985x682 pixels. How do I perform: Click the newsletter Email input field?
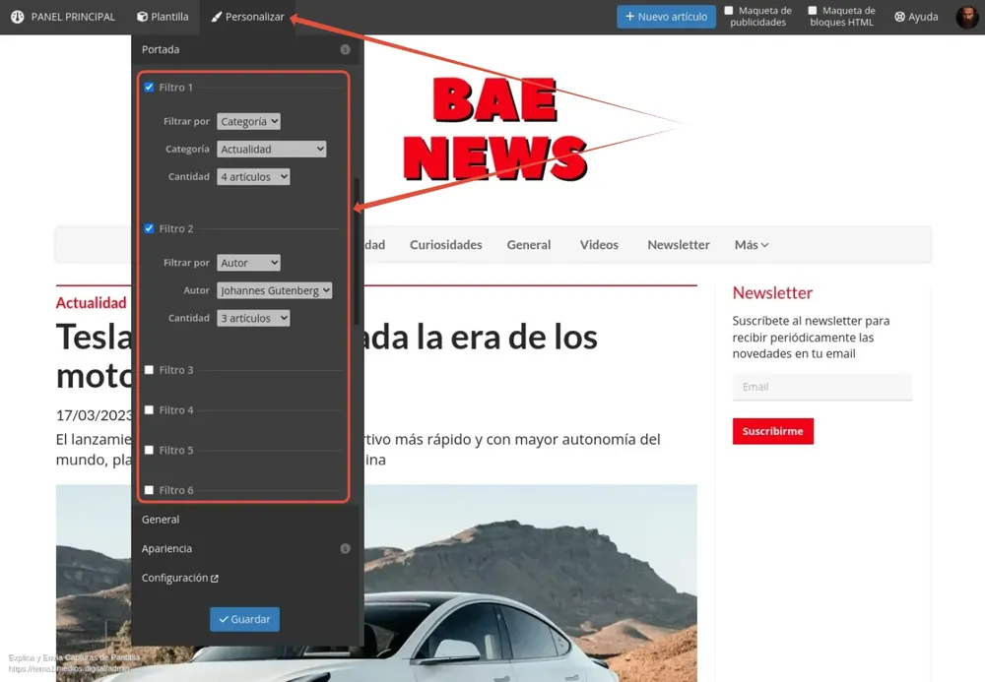(x=821, y=387)
